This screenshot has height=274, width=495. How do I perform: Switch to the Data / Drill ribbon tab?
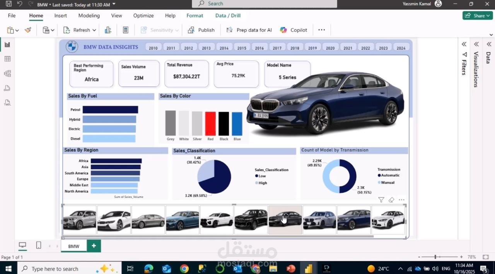227,15
